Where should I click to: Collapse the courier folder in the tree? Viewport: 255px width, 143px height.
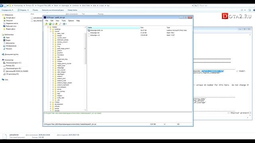point(51,31)
